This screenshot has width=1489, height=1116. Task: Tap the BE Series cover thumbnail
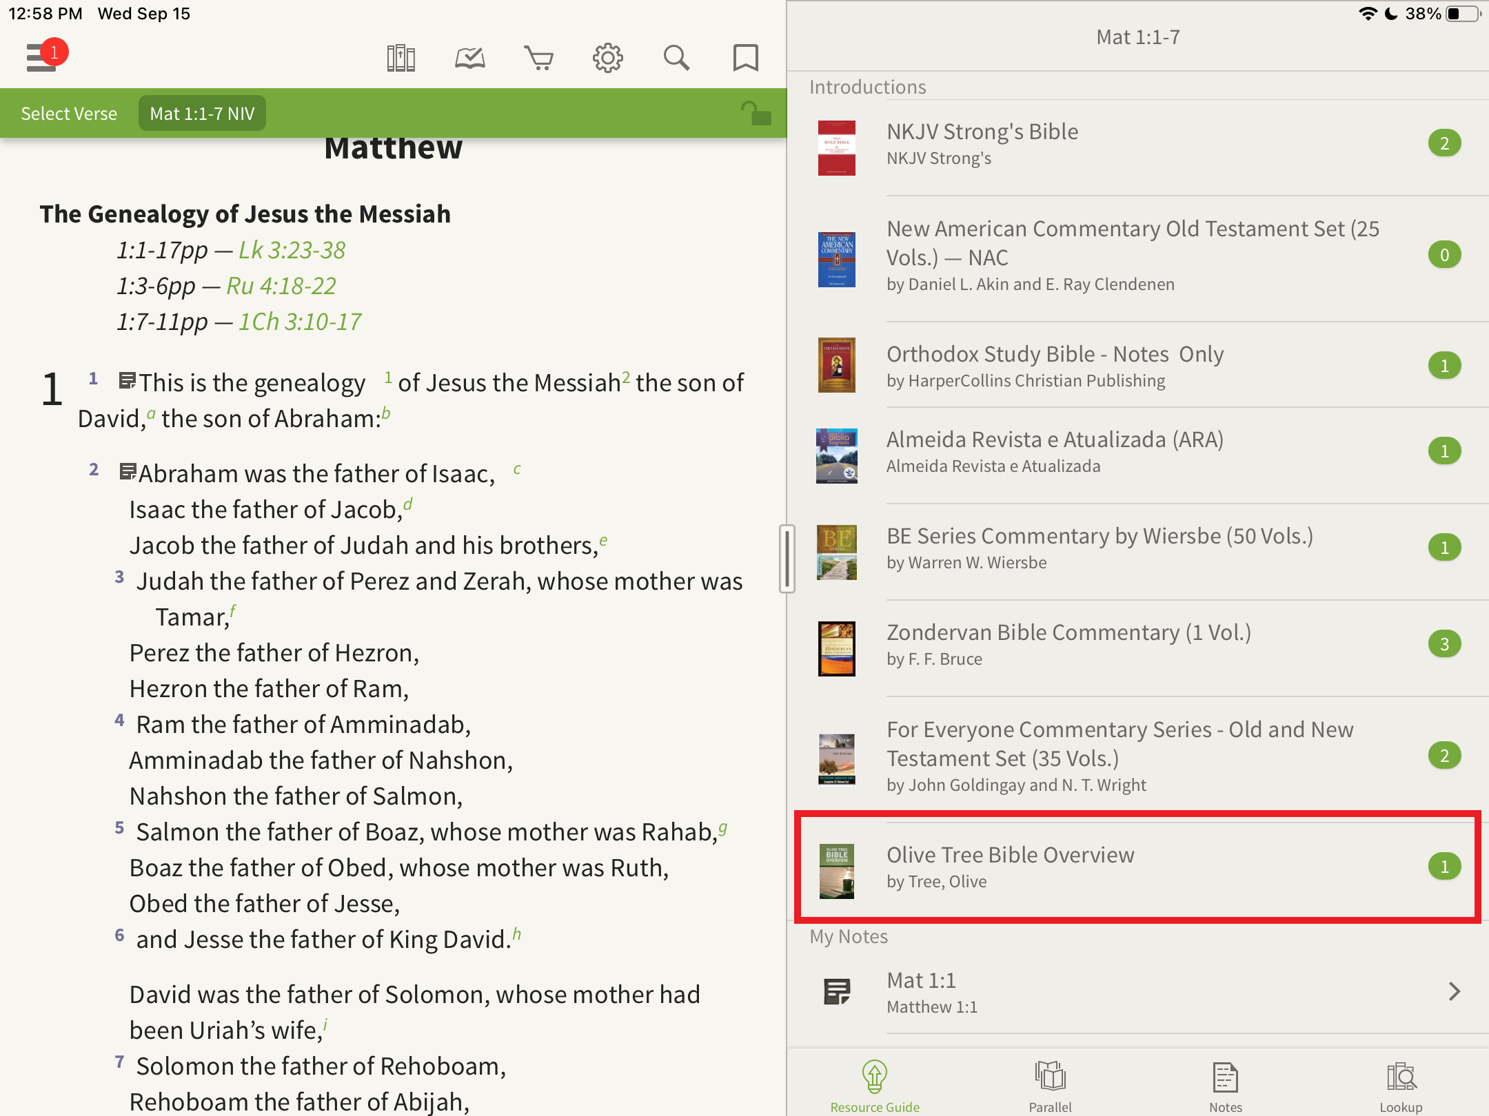(836, 552)
